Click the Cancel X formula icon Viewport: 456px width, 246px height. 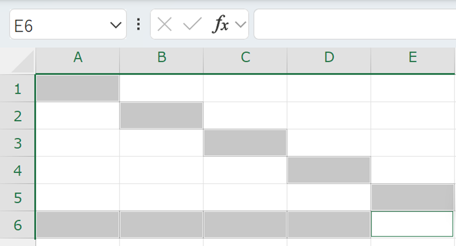[165, 24]
